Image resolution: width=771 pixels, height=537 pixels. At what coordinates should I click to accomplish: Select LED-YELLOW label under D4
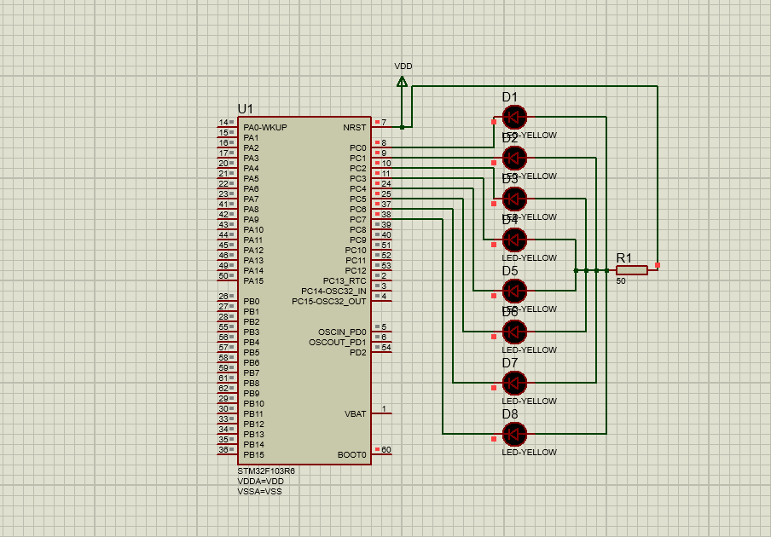tap(529, 258)
